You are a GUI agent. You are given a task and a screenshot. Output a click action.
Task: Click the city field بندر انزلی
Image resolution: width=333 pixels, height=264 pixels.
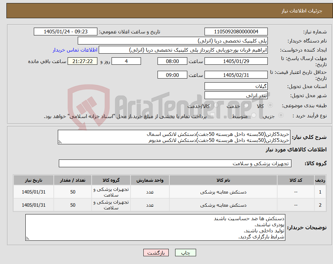[x=236, y=95]
